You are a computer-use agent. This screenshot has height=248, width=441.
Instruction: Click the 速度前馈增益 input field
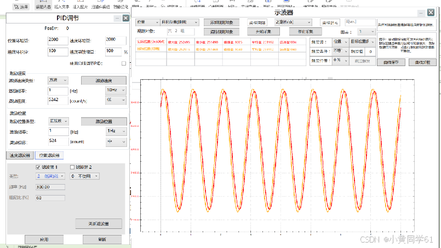(x=113, y=52)
